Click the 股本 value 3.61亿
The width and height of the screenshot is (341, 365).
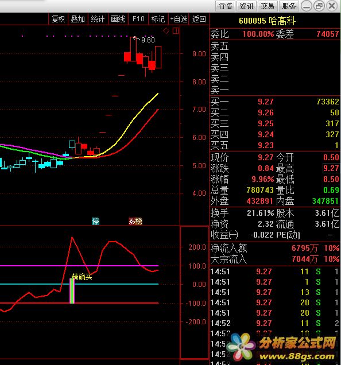point(327,213)
